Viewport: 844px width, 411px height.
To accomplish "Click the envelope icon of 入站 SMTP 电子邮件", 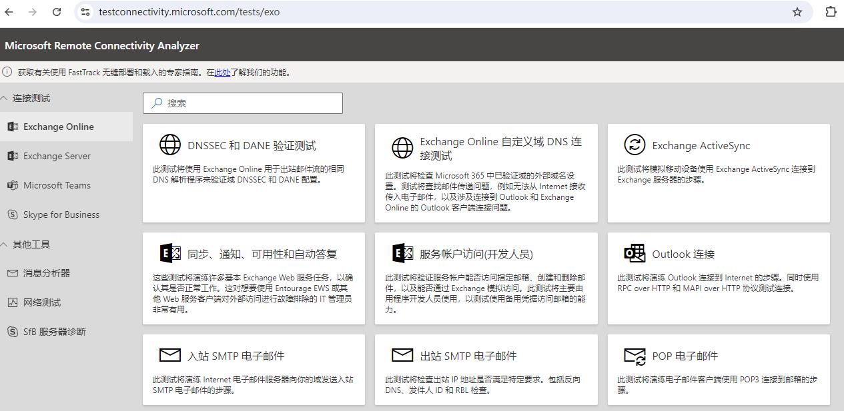I will pos(170,355).
